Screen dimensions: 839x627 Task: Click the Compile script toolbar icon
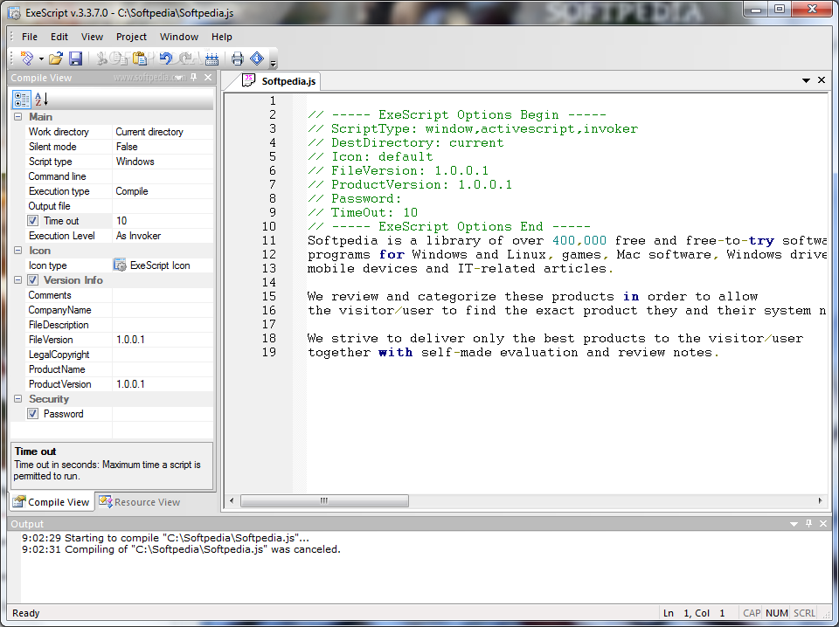[x=211, y=59]
